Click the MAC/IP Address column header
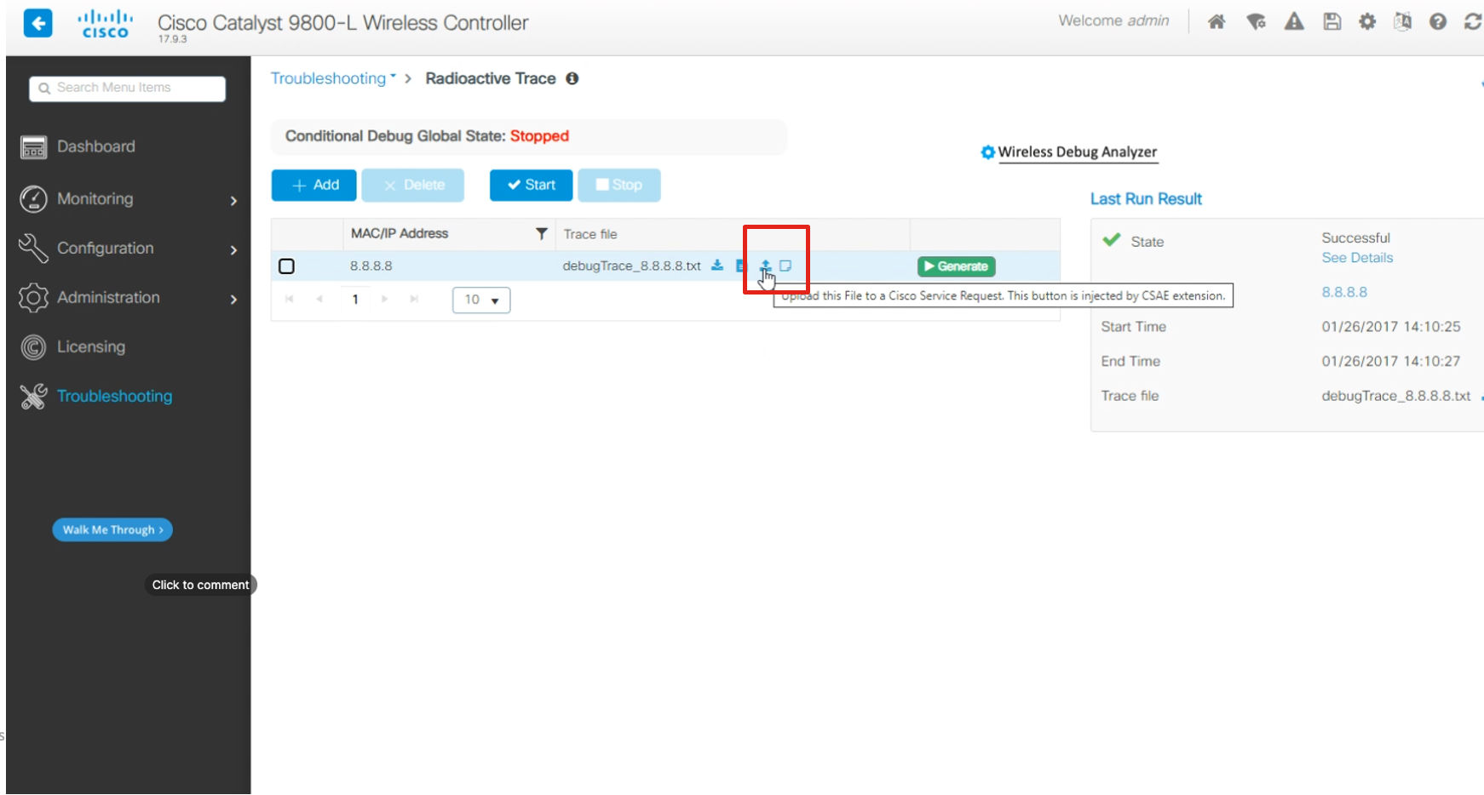Screen dimensions: 1484x795 click(400, 233)
